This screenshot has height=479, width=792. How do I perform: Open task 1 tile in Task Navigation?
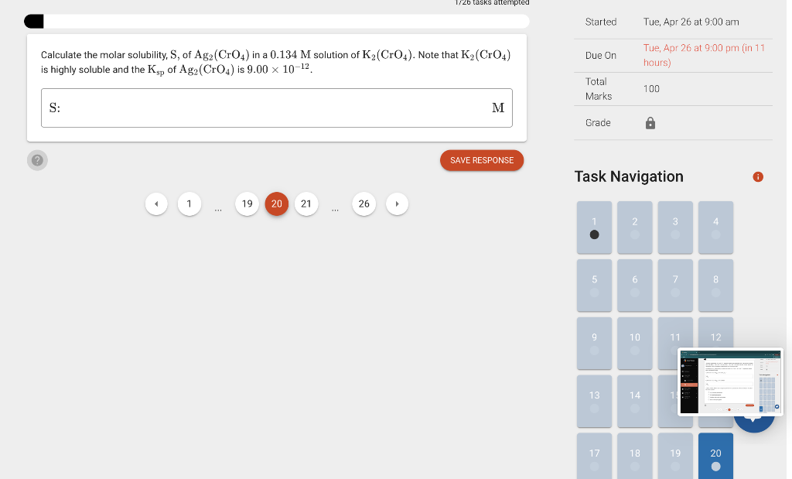tap(595, 228)
